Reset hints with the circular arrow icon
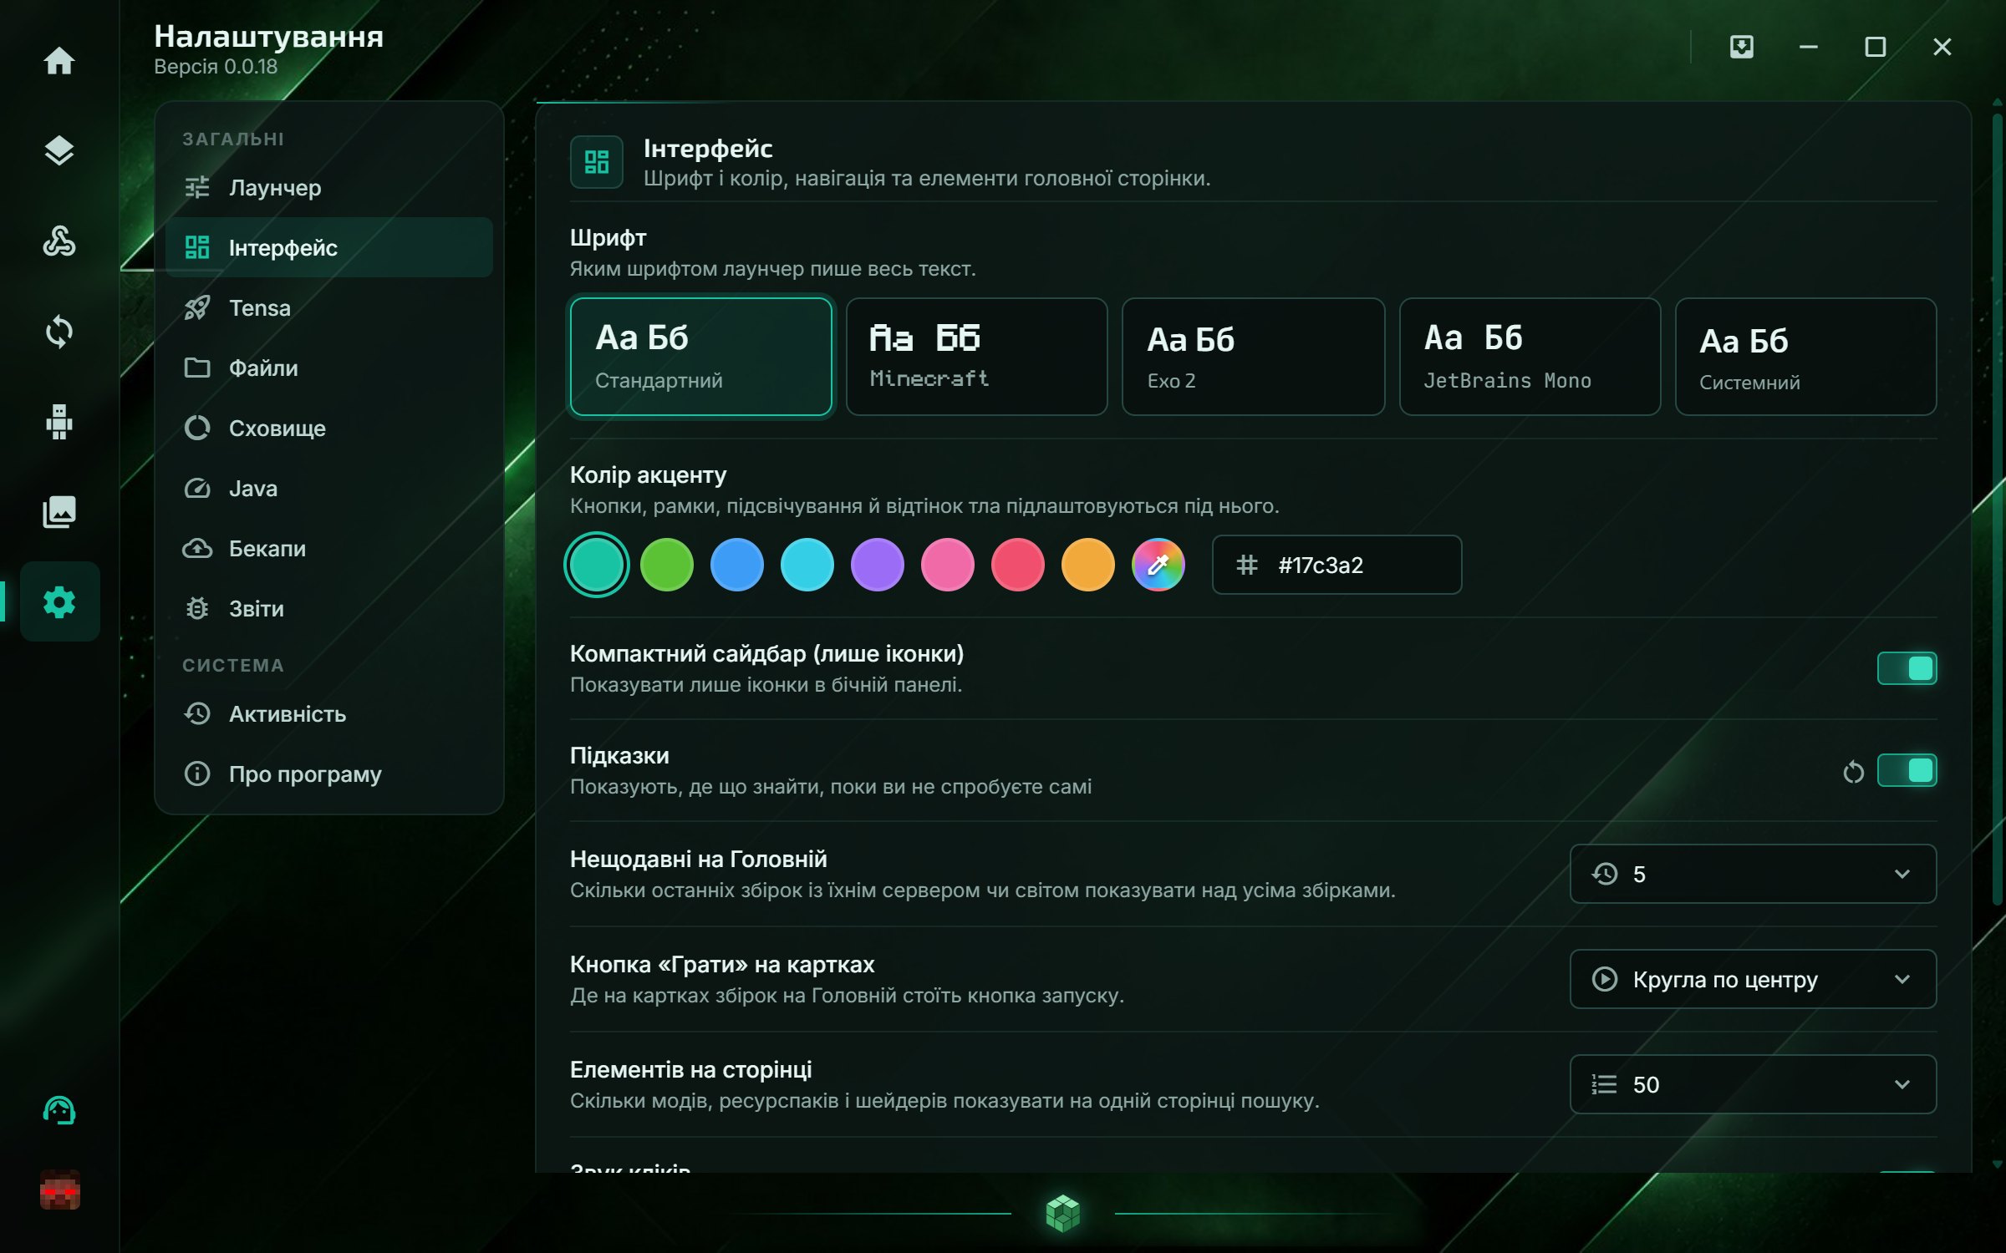The image size is (2006, 1253). 1853,772
